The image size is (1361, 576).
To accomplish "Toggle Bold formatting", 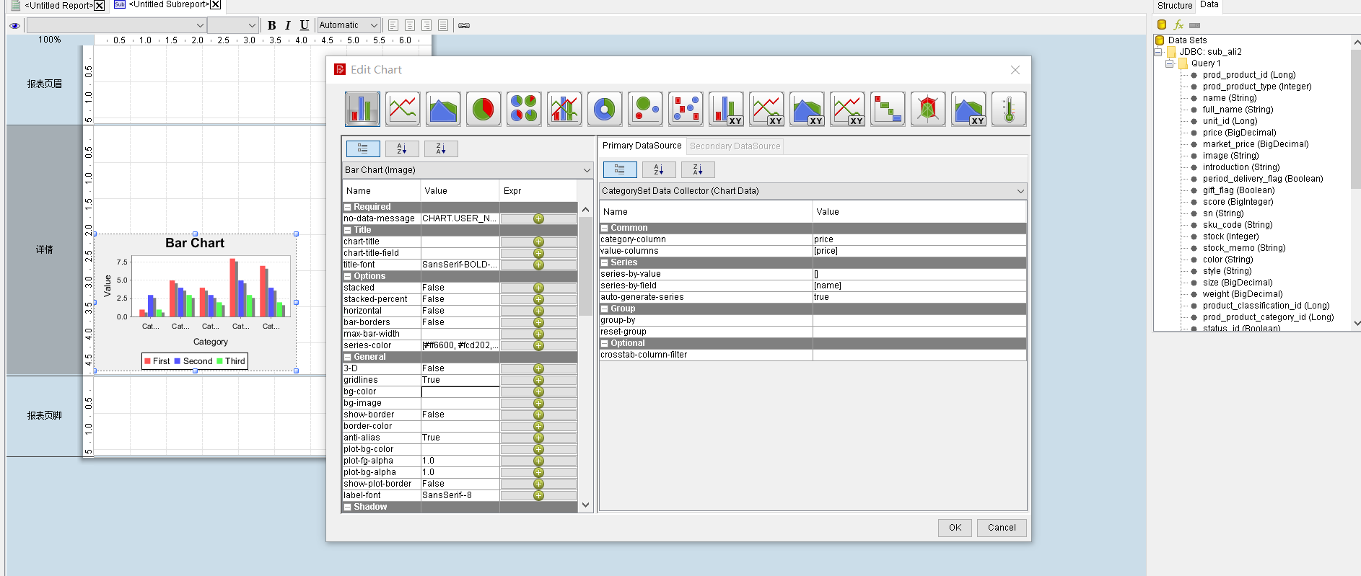I will click(x=272, y=25).
